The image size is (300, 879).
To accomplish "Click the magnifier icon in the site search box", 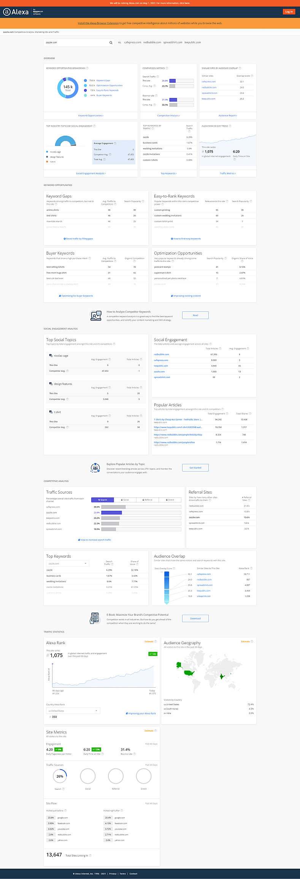I will [111, 43].
